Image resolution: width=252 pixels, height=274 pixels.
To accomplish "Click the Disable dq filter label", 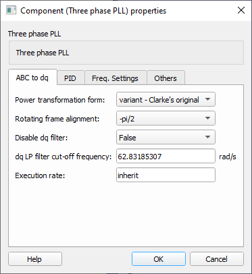I will point(41,138).
